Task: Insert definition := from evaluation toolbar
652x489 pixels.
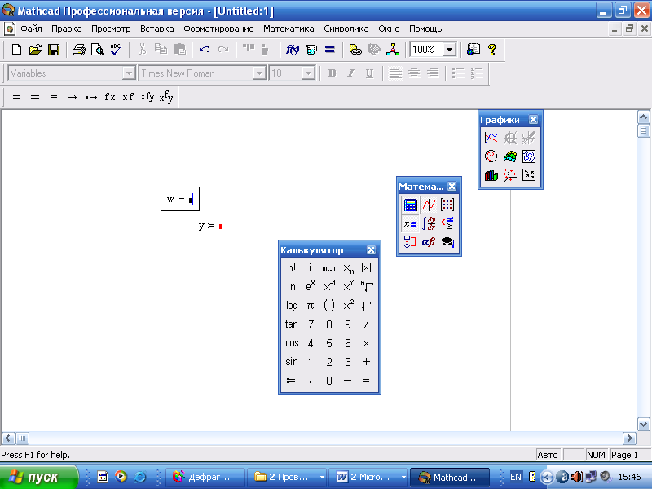Action: tap(35, 97)
